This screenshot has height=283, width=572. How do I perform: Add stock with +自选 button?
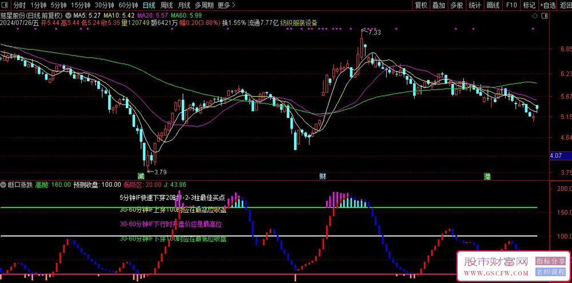click(x=547, y=5)
